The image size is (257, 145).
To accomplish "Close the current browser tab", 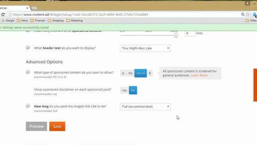I will 27,8.
